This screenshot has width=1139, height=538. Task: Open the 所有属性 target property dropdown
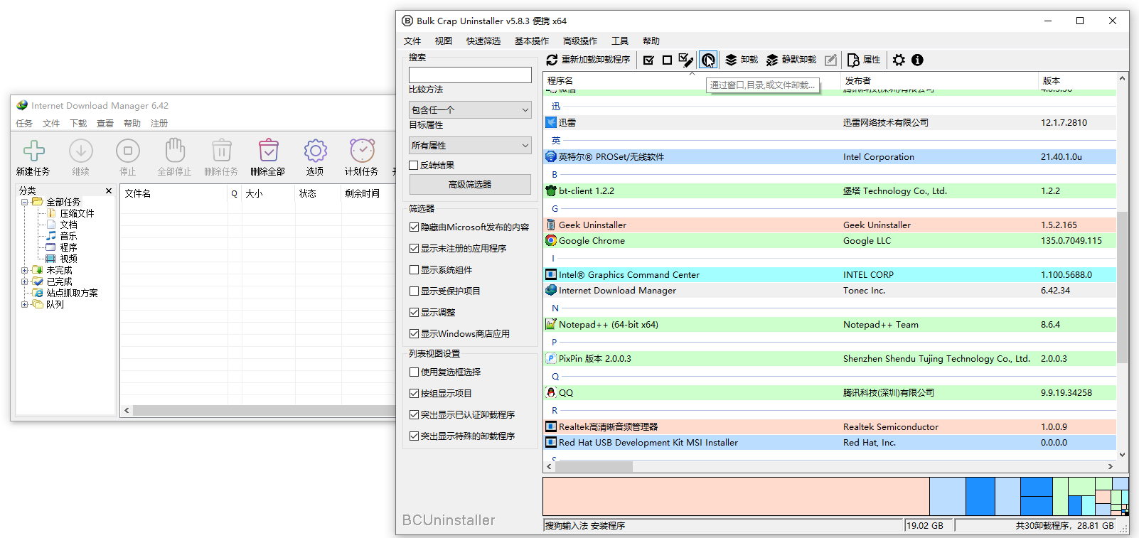click(x=470, y=145)
